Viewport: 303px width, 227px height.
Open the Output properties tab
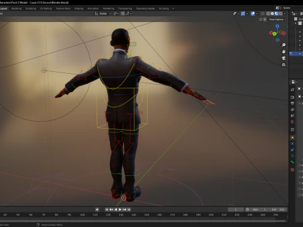click(292, 103)
